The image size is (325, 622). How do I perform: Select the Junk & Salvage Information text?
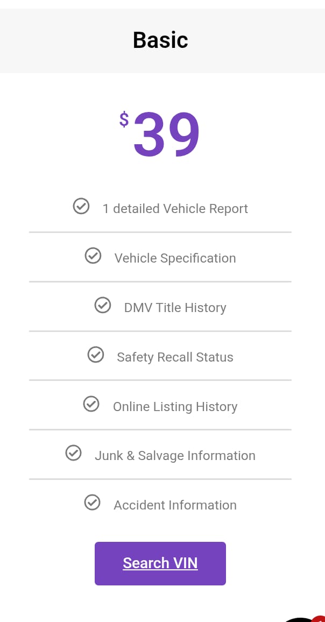tap(175, 456)
